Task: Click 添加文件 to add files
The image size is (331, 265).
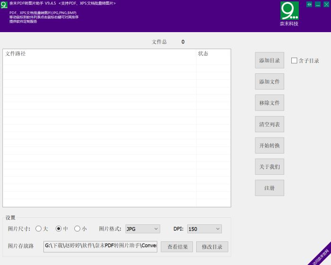Action: 270,82
